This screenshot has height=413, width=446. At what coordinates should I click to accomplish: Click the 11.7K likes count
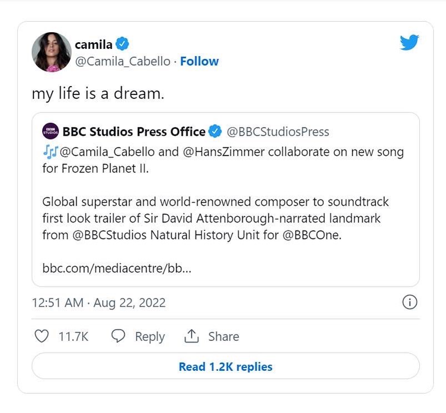(73, 336)
